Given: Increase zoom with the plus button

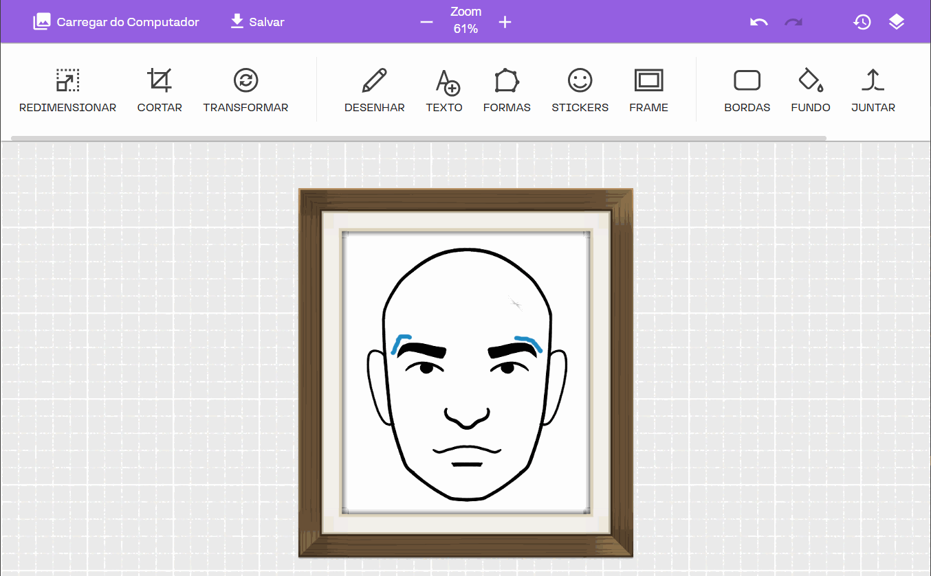Looking at the screenshot, I should click(x=505, y=22).
